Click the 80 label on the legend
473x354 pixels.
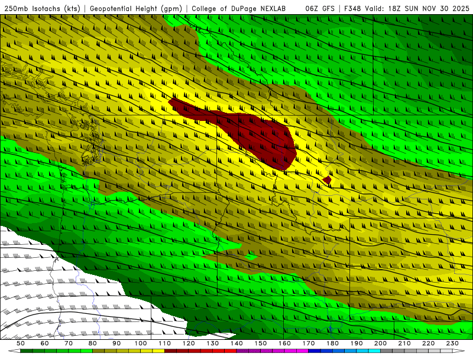(x=93, y=343)
